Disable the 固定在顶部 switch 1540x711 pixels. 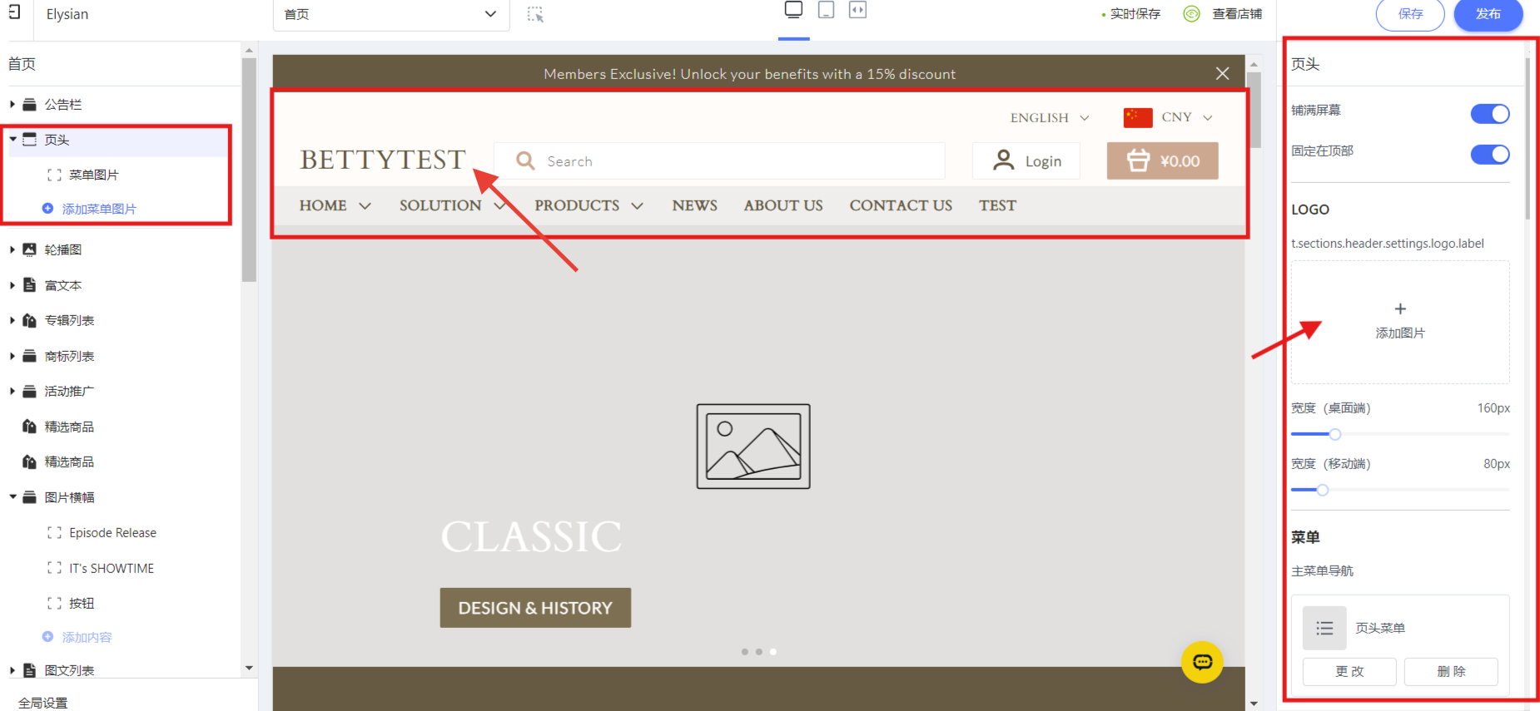(1489, 155)
